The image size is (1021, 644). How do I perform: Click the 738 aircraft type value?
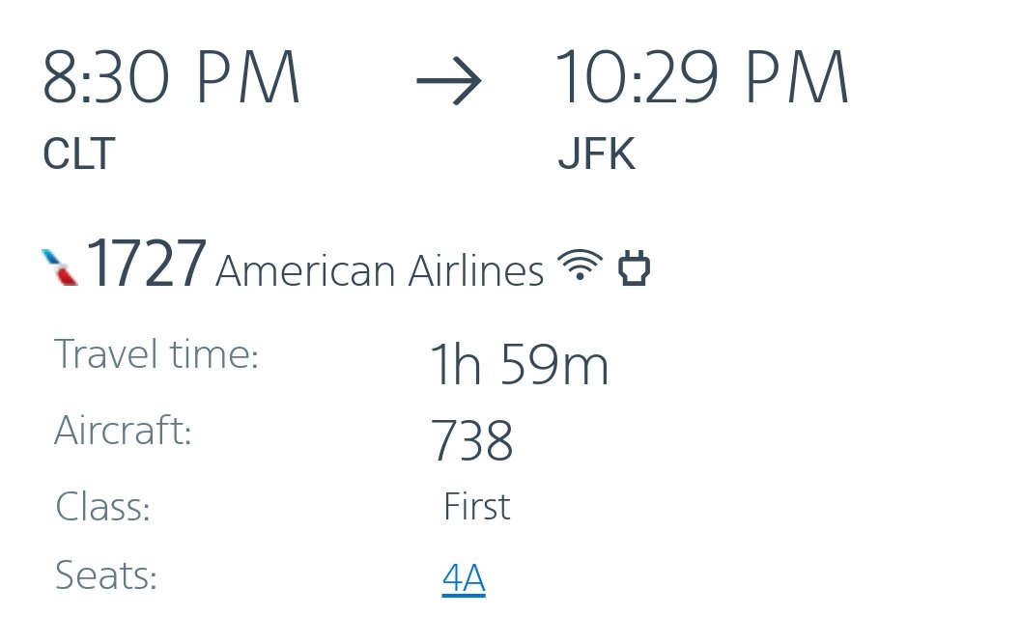pyautogui.click(x=471, y=441)
